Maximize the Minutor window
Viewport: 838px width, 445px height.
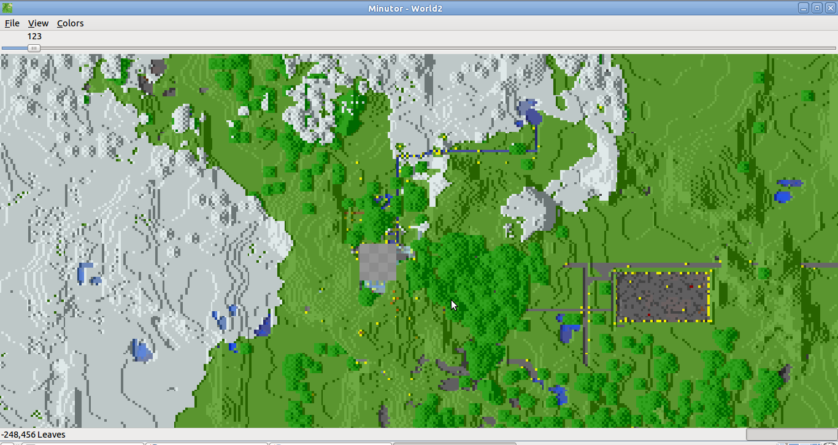tap(817, 8)
